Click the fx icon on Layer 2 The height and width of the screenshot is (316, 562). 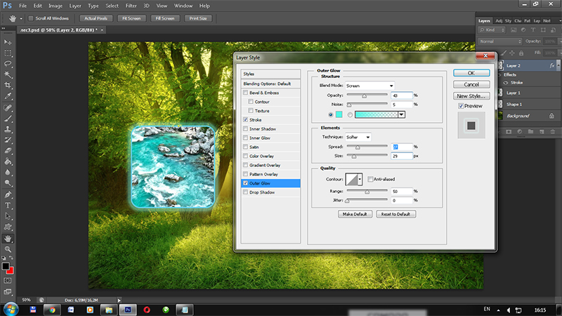coord(552,65)
